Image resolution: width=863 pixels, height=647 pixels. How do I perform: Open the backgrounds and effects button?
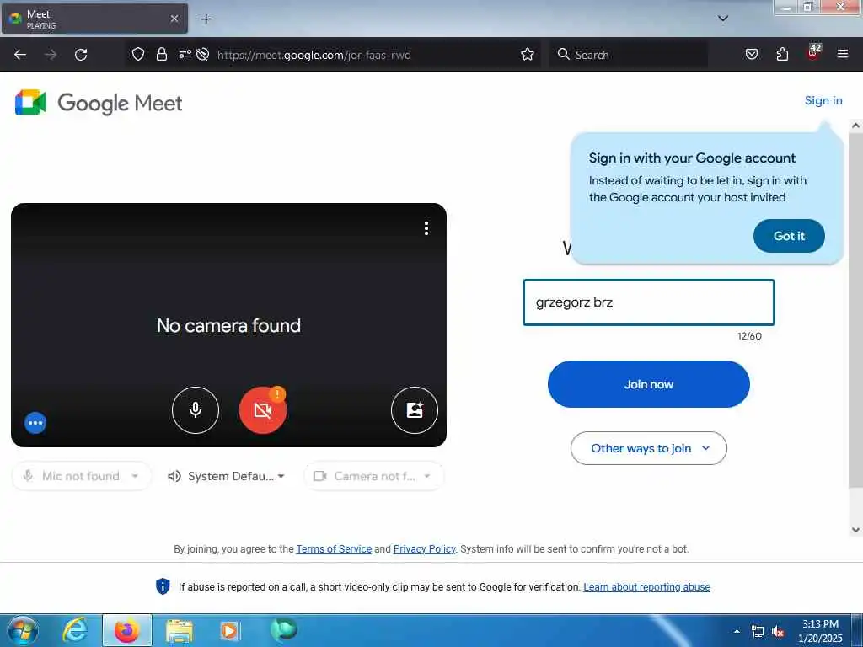point(415,410)
